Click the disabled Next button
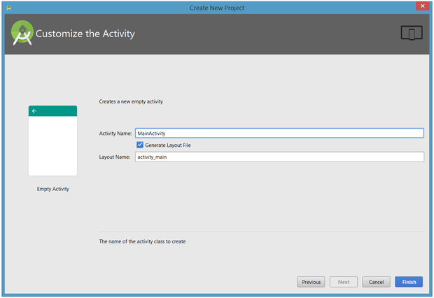 (x=344, y=282)
